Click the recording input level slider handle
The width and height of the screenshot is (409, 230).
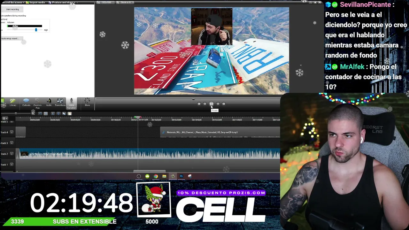pos(36,30)
